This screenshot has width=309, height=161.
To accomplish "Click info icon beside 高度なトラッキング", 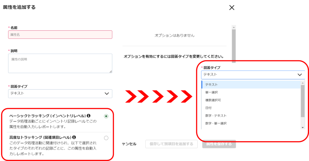I will (74, 138).
